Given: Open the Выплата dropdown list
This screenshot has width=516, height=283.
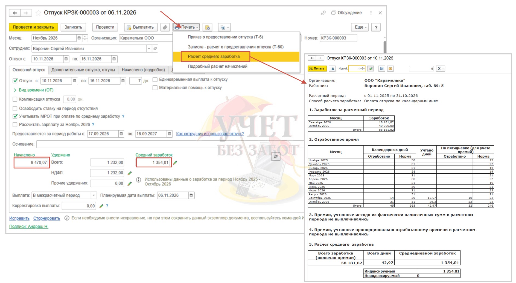Looking at the screenshot, I should [x=94, y=195].
